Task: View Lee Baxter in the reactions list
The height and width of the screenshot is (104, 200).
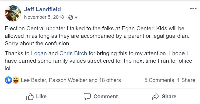Action: pos(34,80)
